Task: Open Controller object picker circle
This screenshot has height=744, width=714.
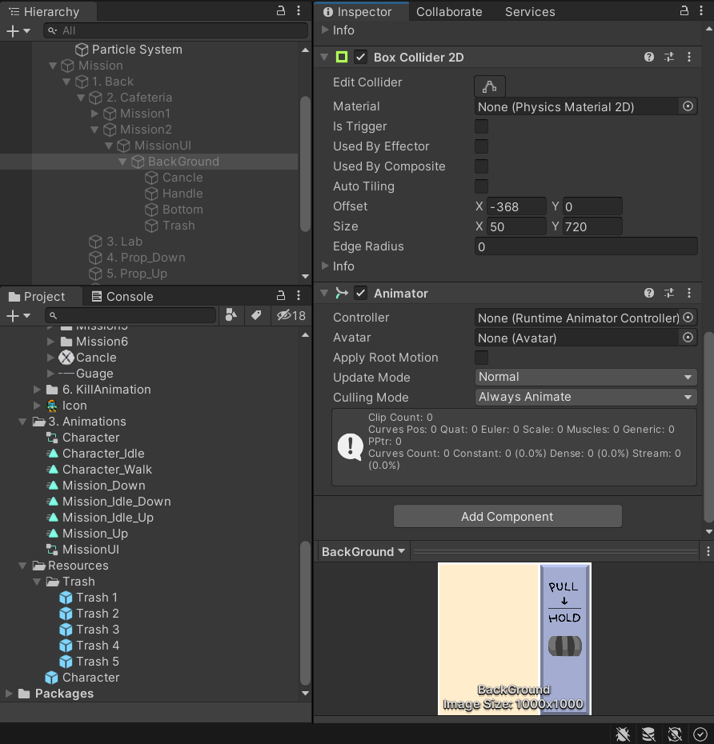Action: tap(688, 318)
